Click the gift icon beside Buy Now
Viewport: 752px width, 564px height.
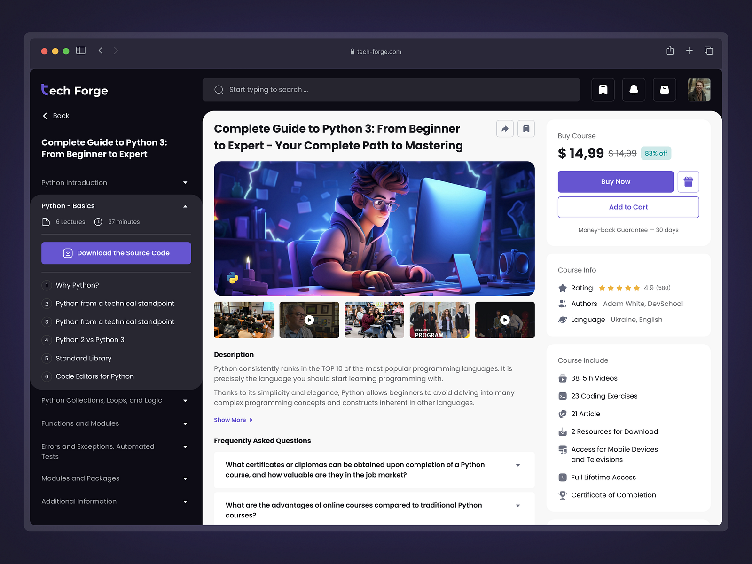click(x=688, y=181)
